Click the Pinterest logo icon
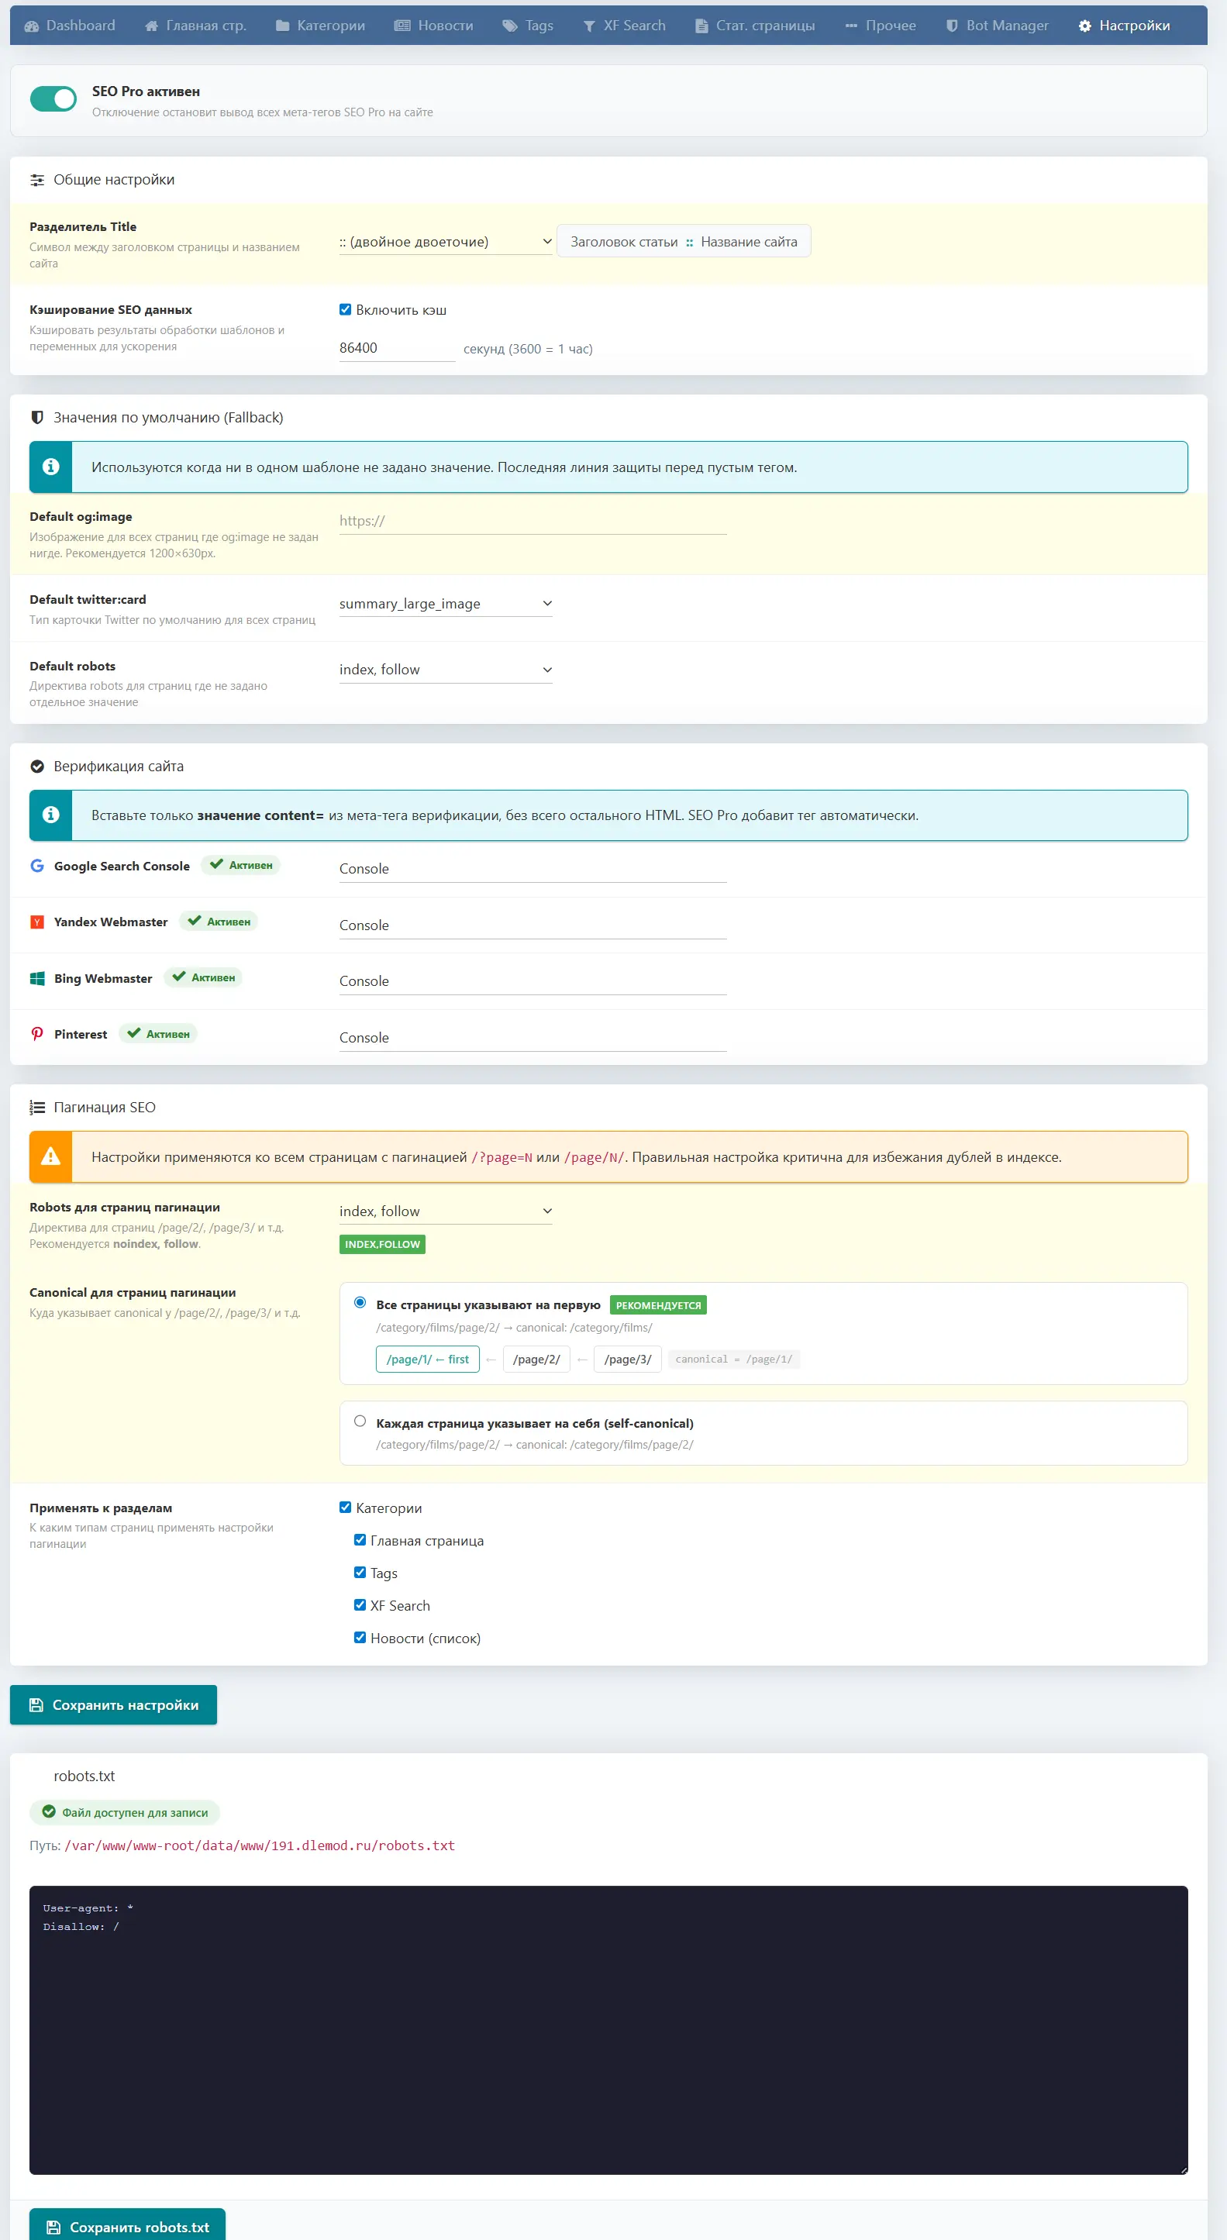 click(x=37, y=1034)
